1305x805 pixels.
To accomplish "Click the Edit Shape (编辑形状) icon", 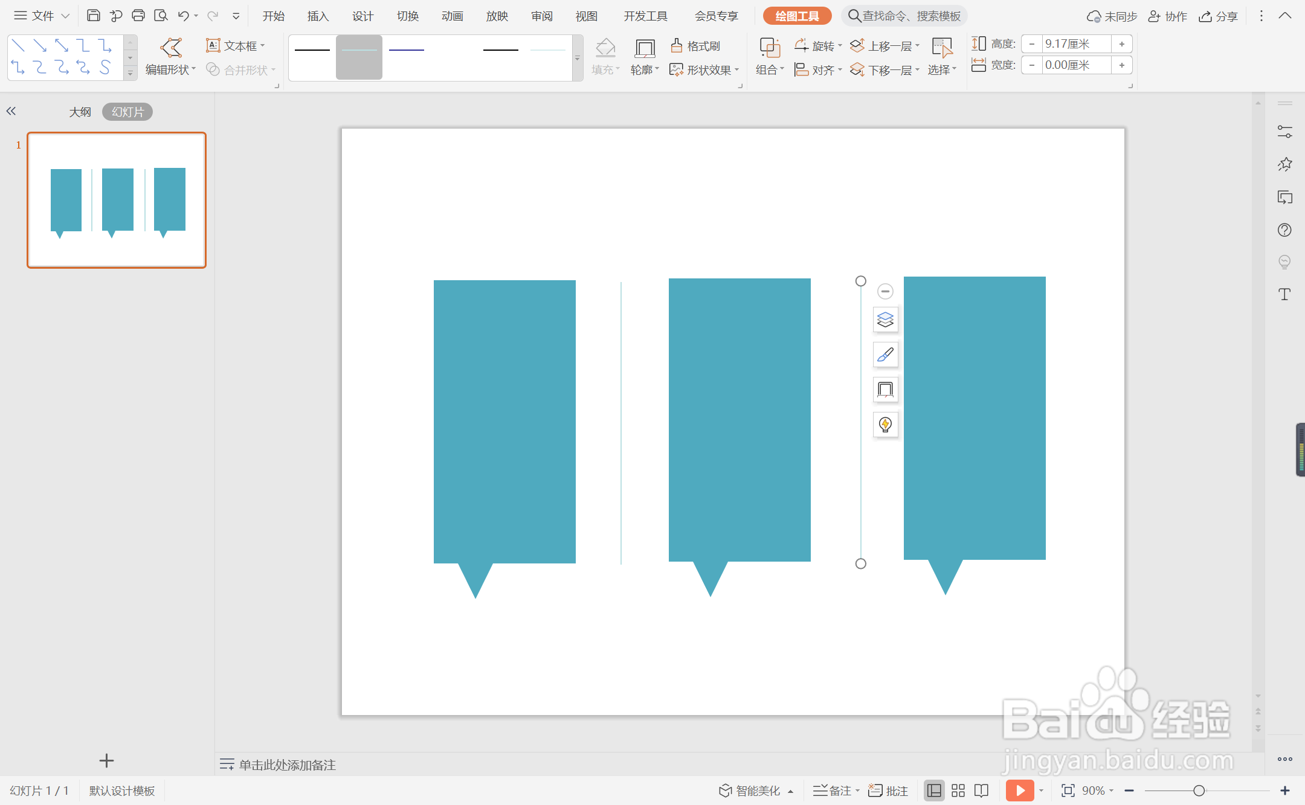I will (x=171, y=47).
